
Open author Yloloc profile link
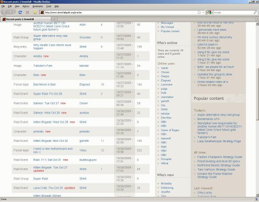click(83, 150)
